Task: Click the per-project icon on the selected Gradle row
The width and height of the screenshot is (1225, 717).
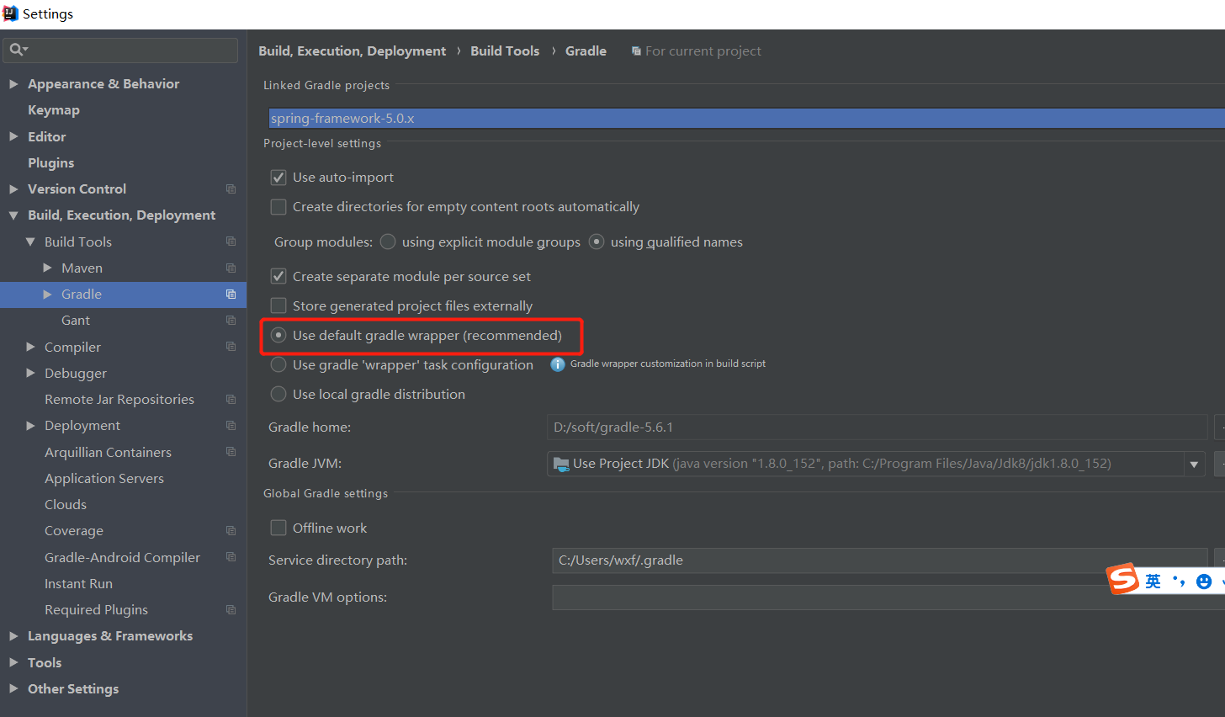Action: [x=231, y=294]
